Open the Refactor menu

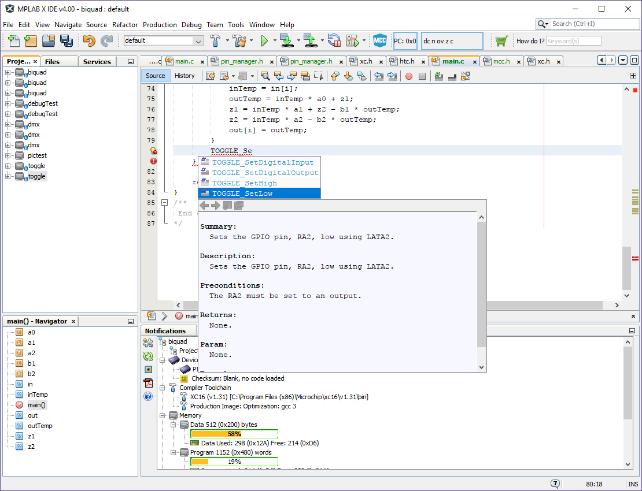pos(125,25)
